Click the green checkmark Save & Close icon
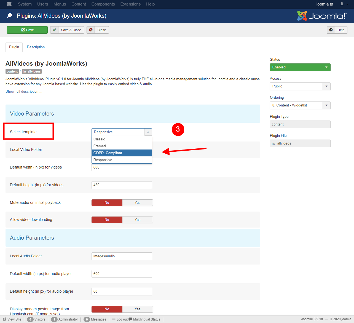 pyautogui.click(x=54, y=30)
